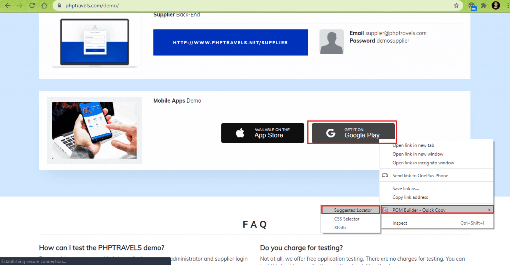Click the supplier user avatar image

click(331, 42)
